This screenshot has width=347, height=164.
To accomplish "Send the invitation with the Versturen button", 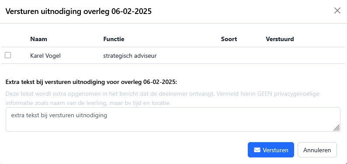I will click(x=271, y=150).
